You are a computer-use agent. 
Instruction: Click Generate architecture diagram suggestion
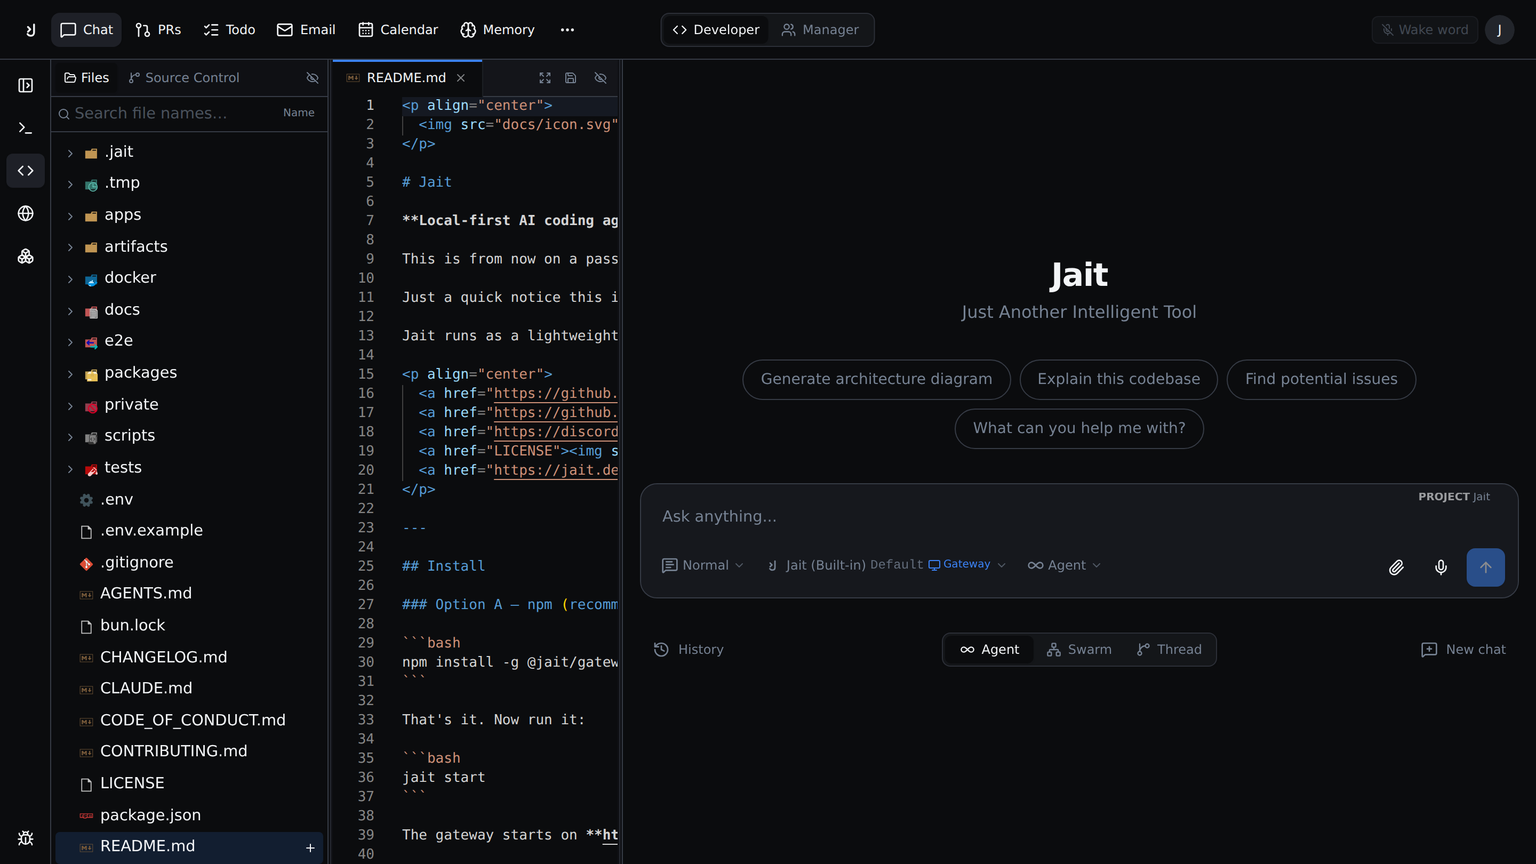pos(876,379)
